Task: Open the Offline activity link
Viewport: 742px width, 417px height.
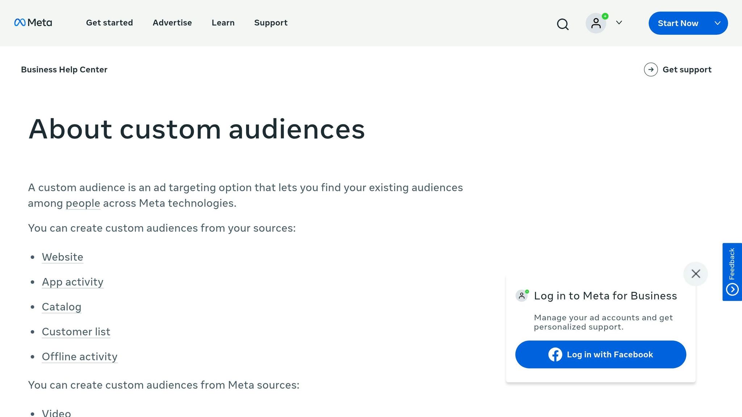Action: [x=79, y=357]
